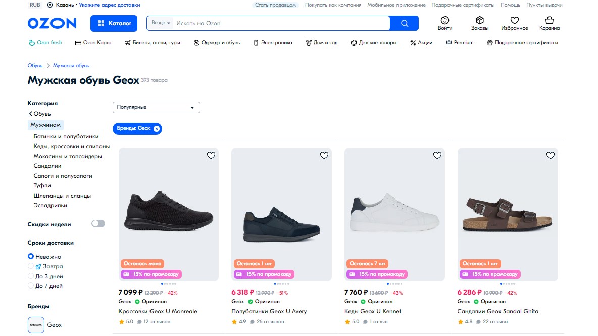Open Ozon fresh in the navigation
The height and width of the screenshot is (336, 598).
[45, 43]
